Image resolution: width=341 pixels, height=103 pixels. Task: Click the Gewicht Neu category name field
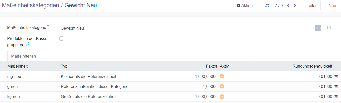click(x=186, y=28)
